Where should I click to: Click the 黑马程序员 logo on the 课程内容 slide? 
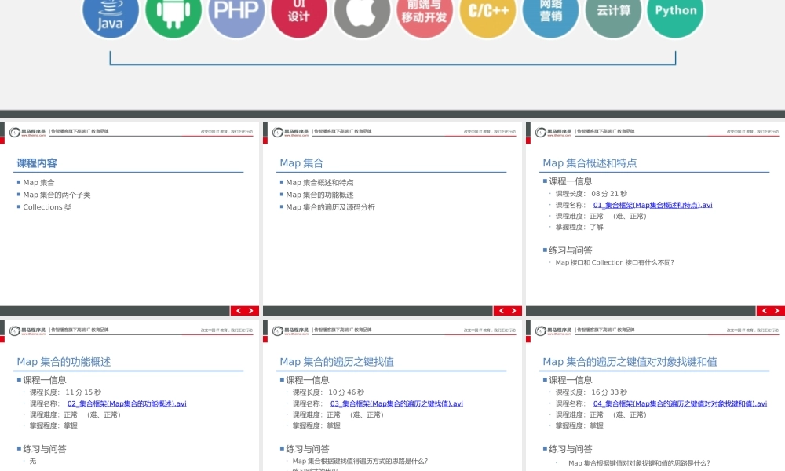click(26, 130)
